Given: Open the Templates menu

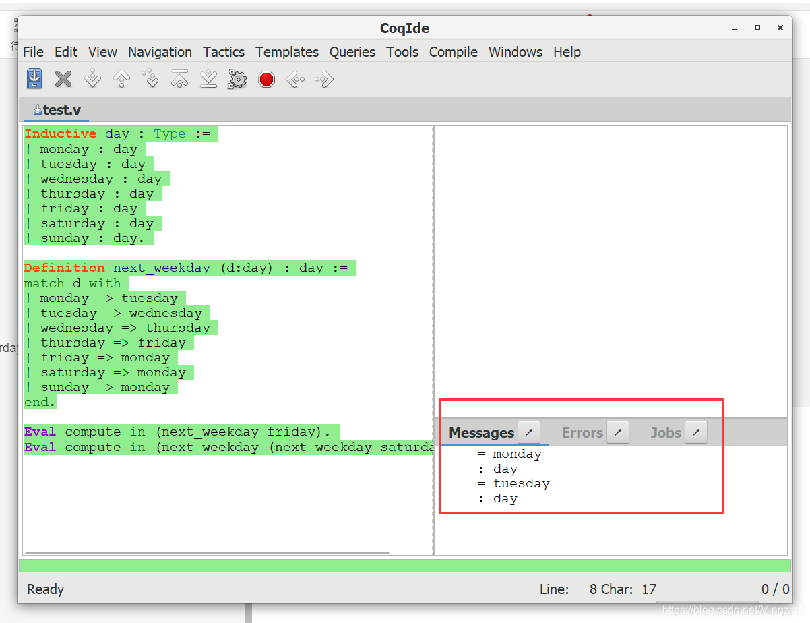Looking at the screenshot, I should [x=287, y=52].
